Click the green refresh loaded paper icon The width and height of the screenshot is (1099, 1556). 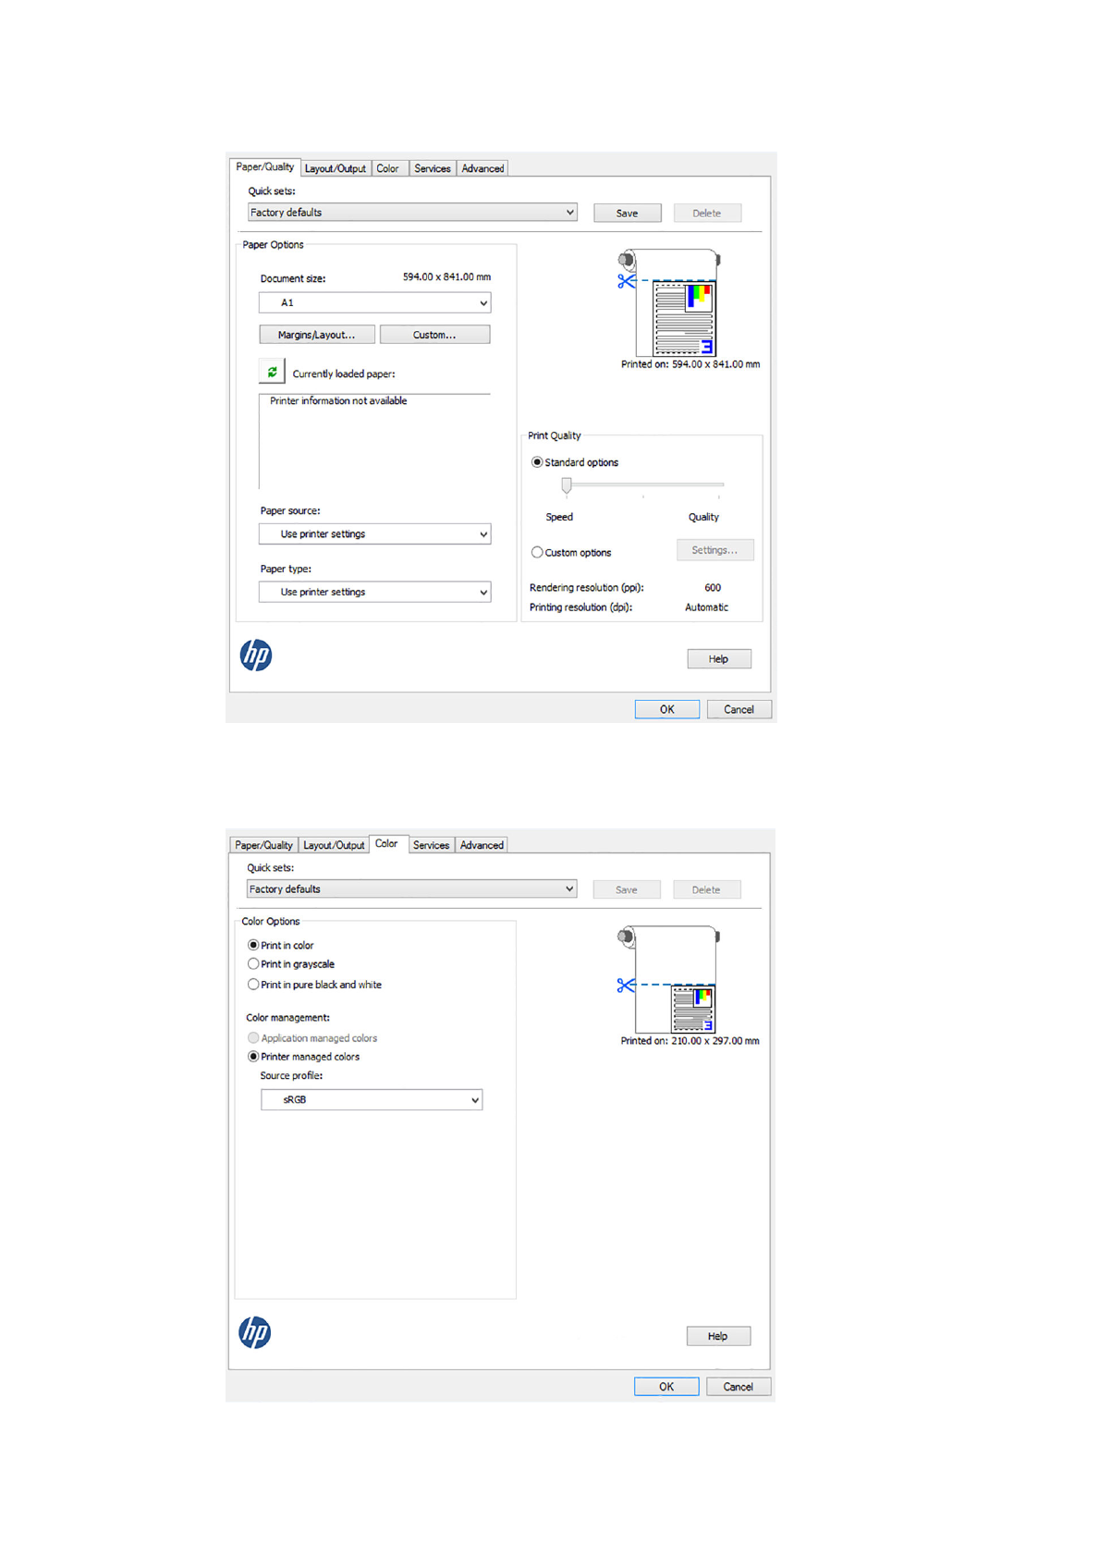coord(272,372)
